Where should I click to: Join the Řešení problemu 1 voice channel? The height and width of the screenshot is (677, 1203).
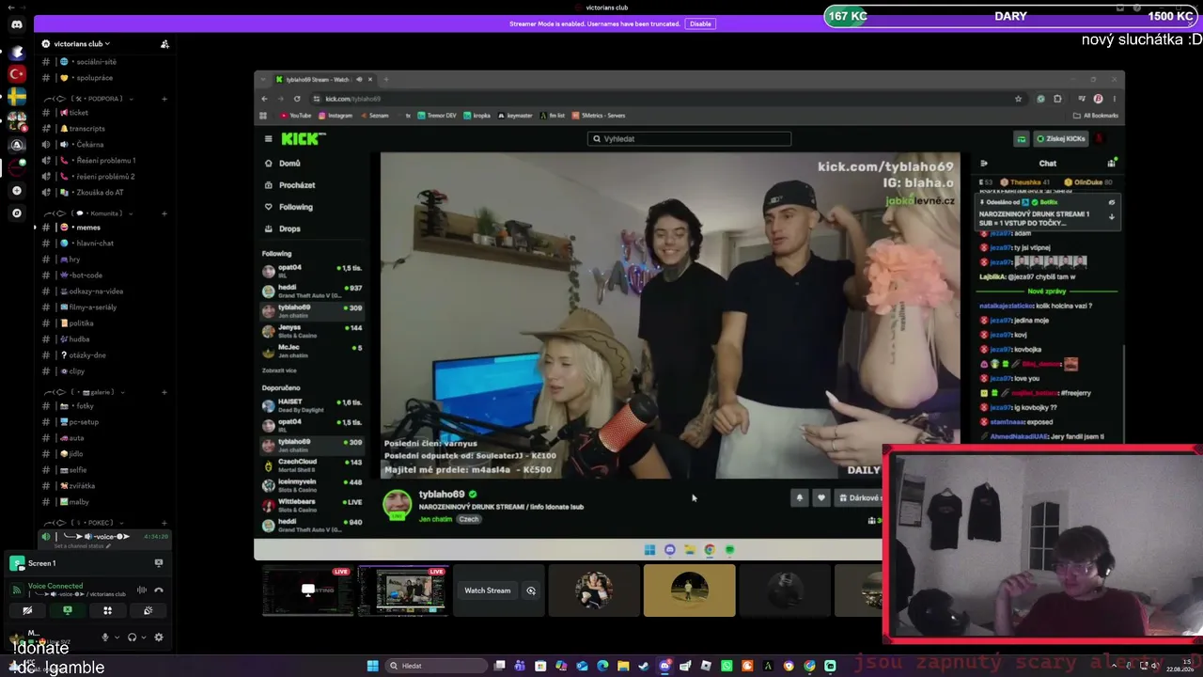[x=103, y=161]
